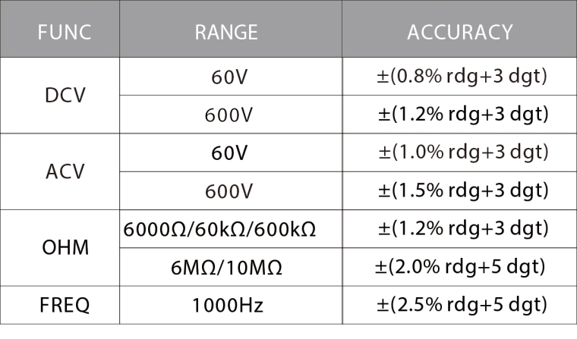Click the 60V range in ACV row
This screenshot has height=339, width=577.
click(229, 153)
